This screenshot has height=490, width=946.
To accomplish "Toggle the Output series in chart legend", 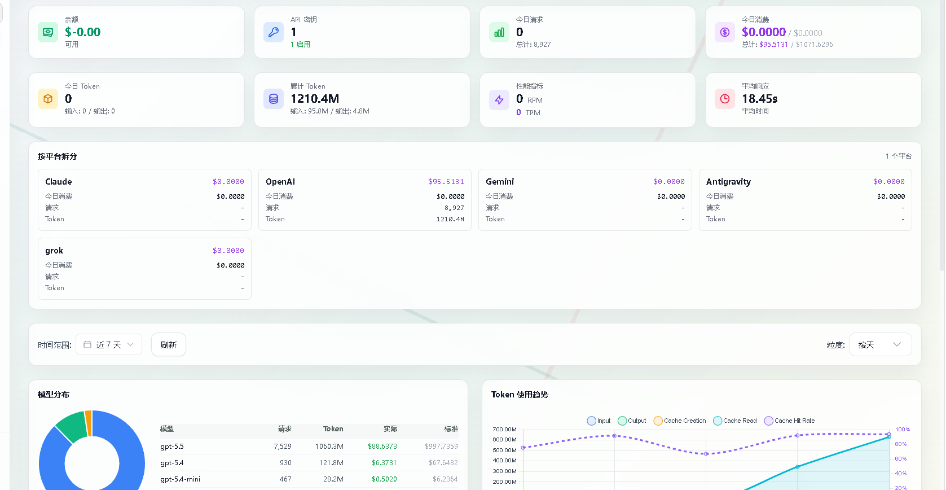I will click(632, 421).
